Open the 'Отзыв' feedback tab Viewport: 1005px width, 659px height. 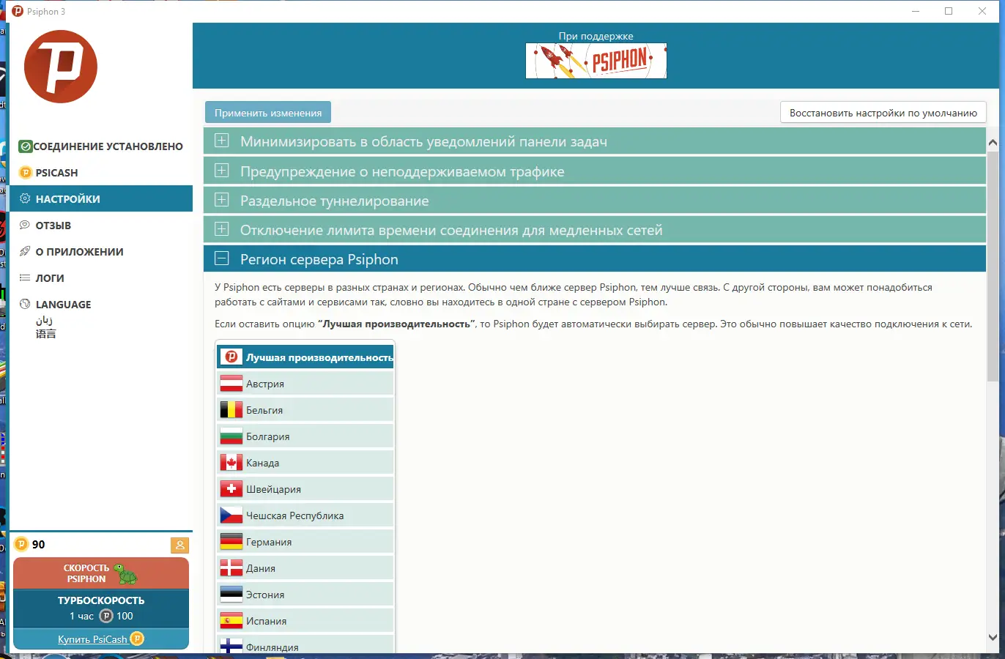(101, 226)
